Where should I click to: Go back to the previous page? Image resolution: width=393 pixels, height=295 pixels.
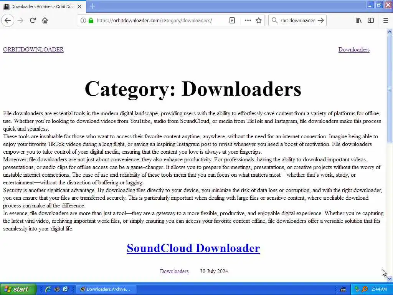8,20
